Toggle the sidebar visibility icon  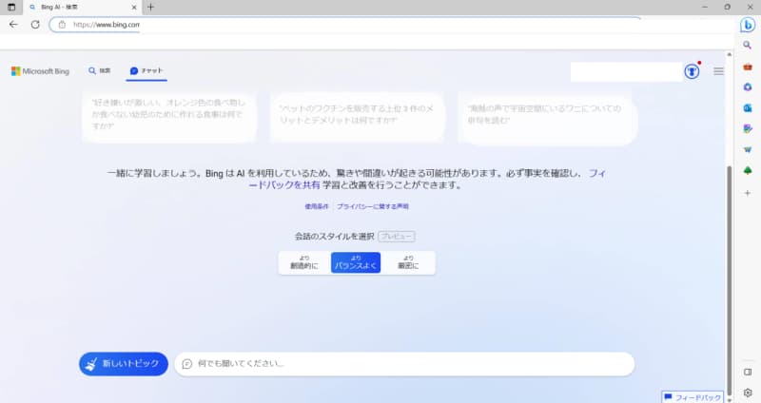[x=748, y=372]
